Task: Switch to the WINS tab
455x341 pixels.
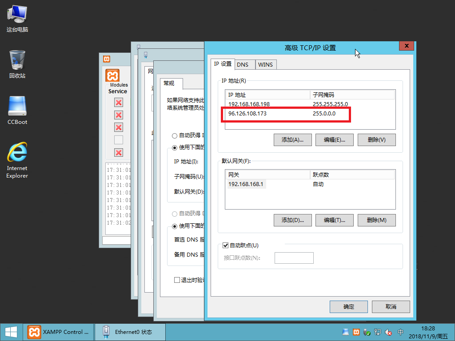Action: [x=266, y=64]
